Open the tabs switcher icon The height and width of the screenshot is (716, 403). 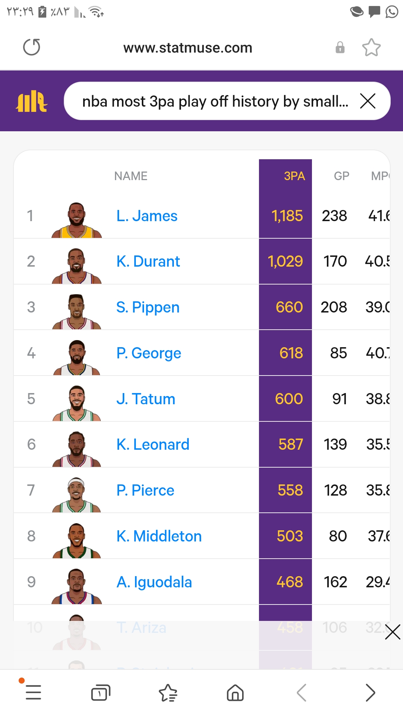point(101,693)
